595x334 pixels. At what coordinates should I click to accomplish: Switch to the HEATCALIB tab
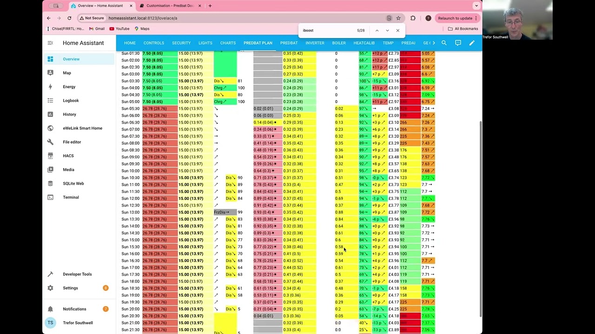(364, 43)
